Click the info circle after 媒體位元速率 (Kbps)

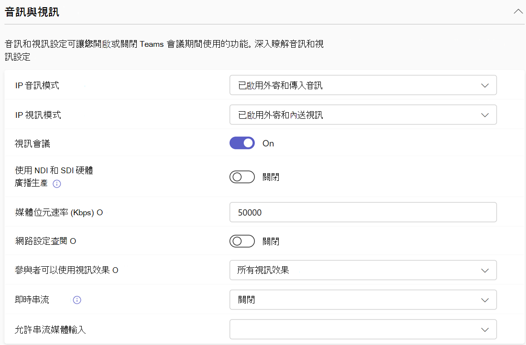click(x=100, y=213)
